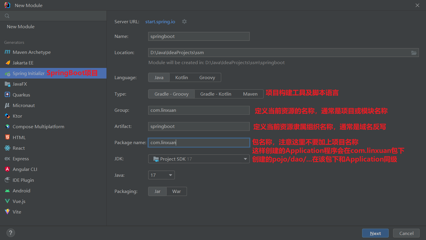Click the Ktor generator icon
The image size is (426, 240).
7,116
